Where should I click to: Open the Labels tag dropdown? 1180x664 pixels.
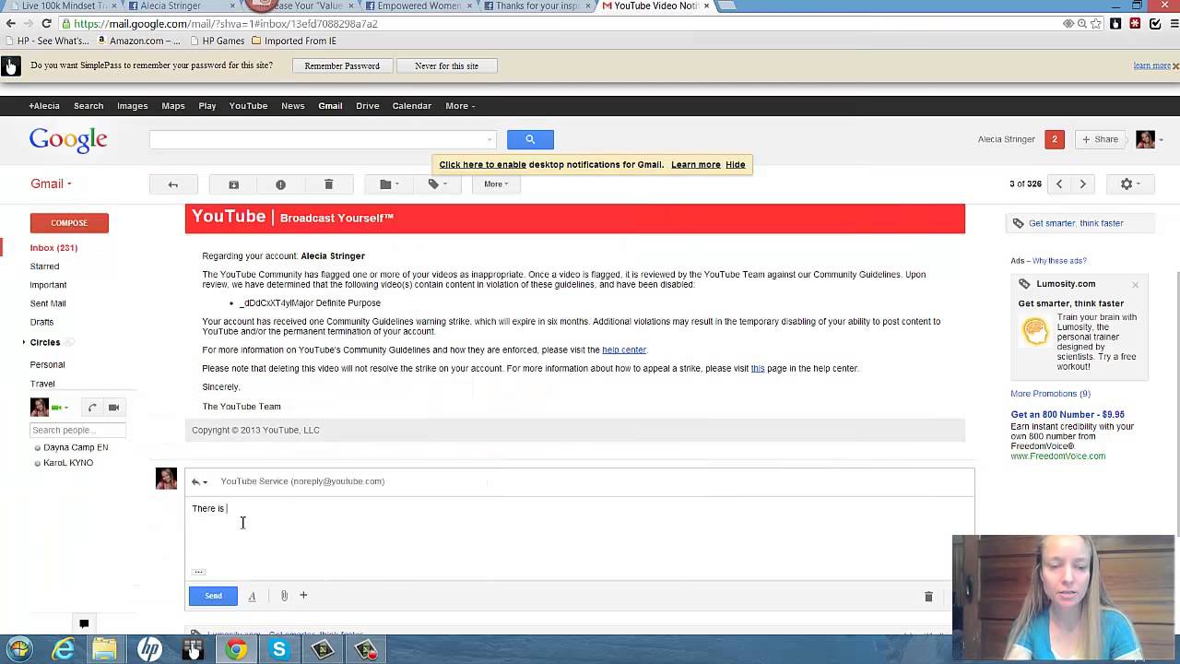coord(437,184)
